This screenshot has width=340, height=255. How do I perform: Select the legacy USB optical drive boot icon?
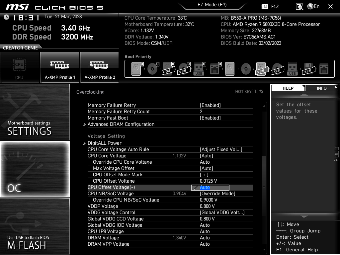[278, 69]
